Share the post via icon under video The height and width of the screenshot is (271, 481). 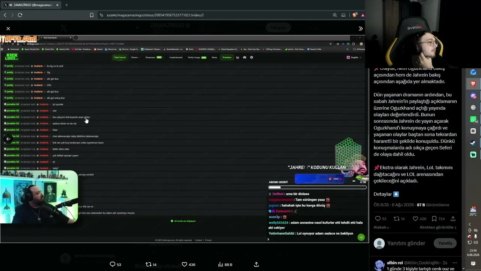256,264
